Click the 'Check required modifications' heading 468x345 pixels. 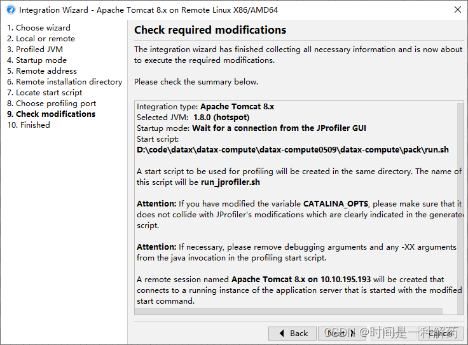(210, 30)
